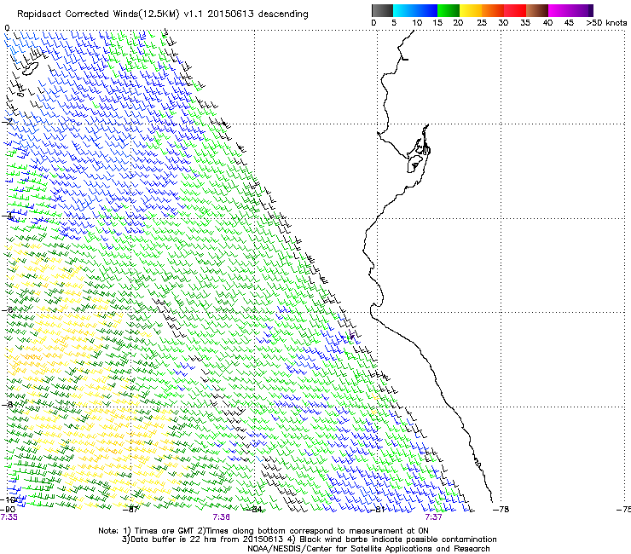This screenshot has width=631, height=554.
Task: Select the dark purple 45–50 knots segment
Action: pos(582,10)
